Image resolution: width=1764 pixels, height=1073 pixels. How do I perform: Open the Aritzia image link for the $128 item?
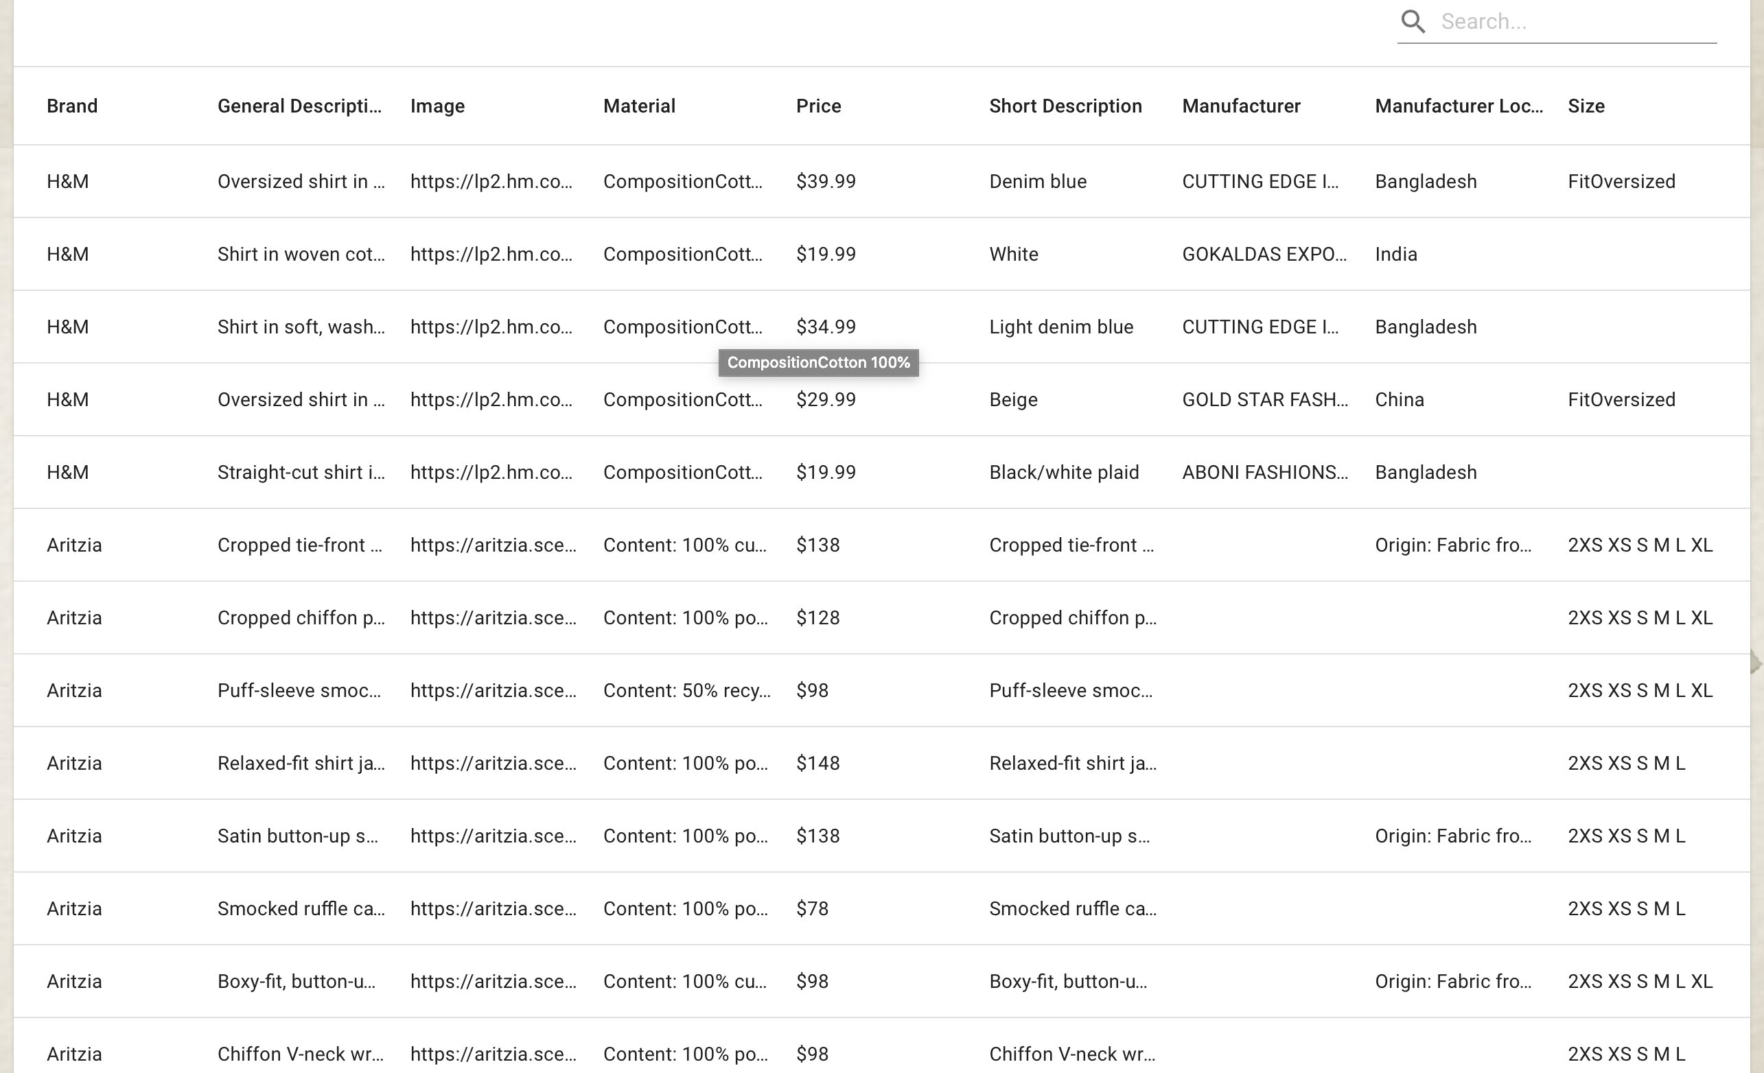tap(493, 617)
